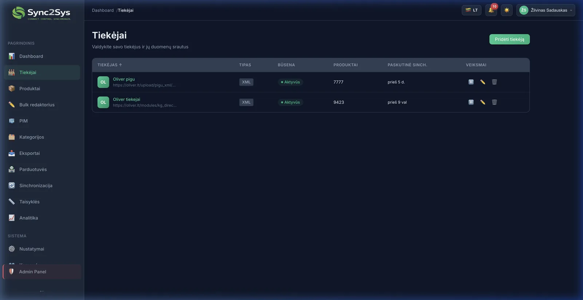Open Sinchronizacija from the sidebar
This screenshot has width=583, height=300.
coord(36,186)
